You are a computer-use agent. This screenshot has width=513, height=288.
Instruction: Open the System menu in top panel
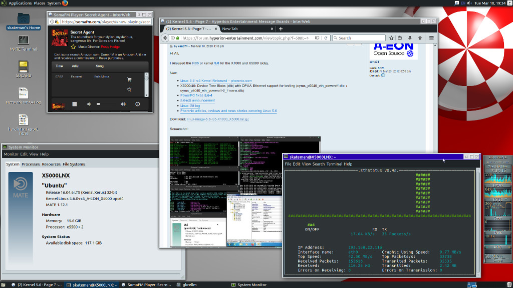coord(54,3)
